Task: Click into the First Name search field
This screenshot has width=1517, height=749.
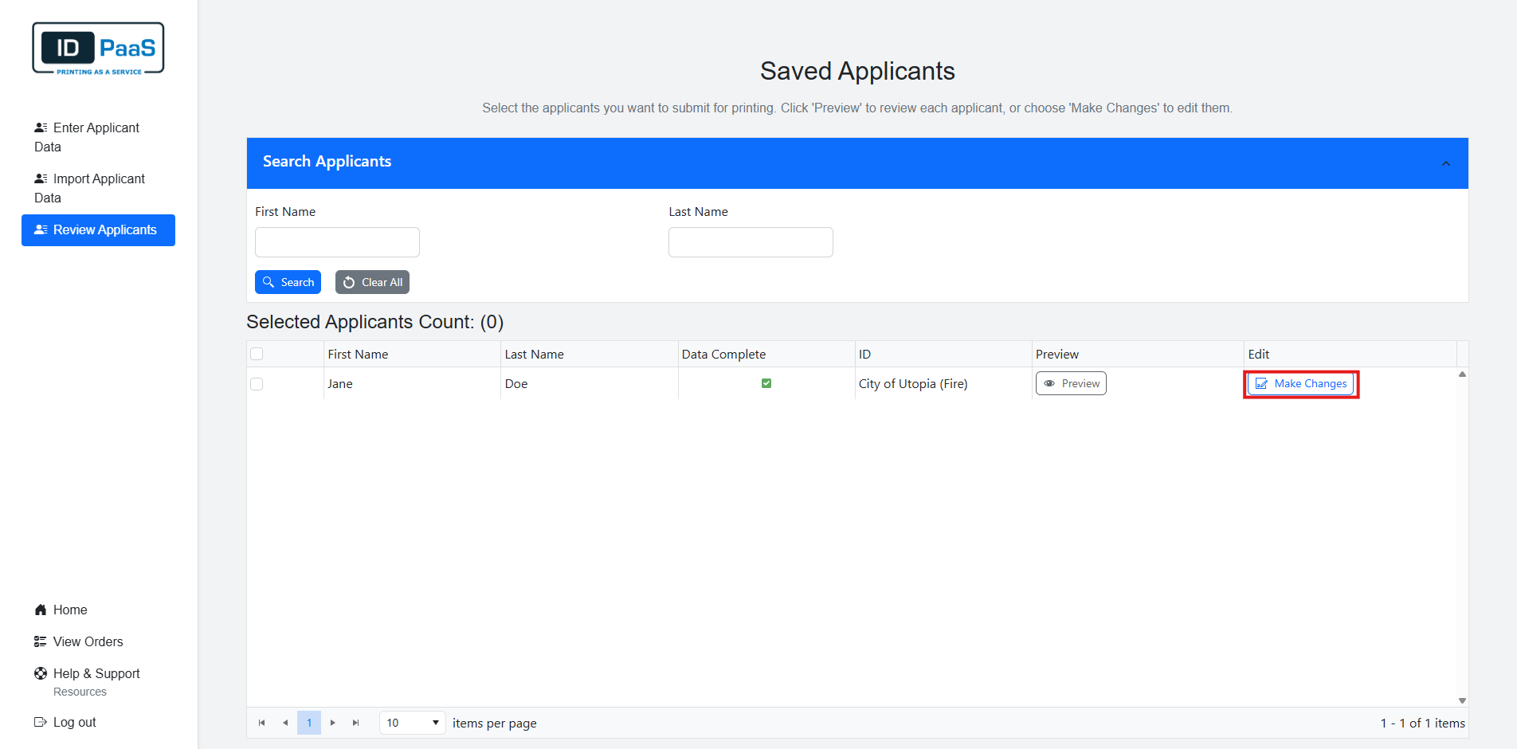Action: [337, 242]
